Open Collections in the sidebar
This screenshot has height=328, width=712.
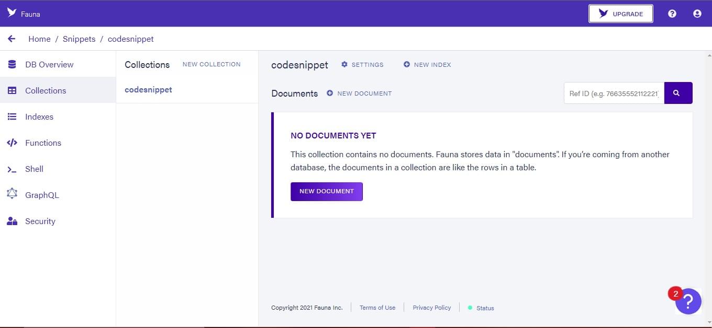point(58,90)
